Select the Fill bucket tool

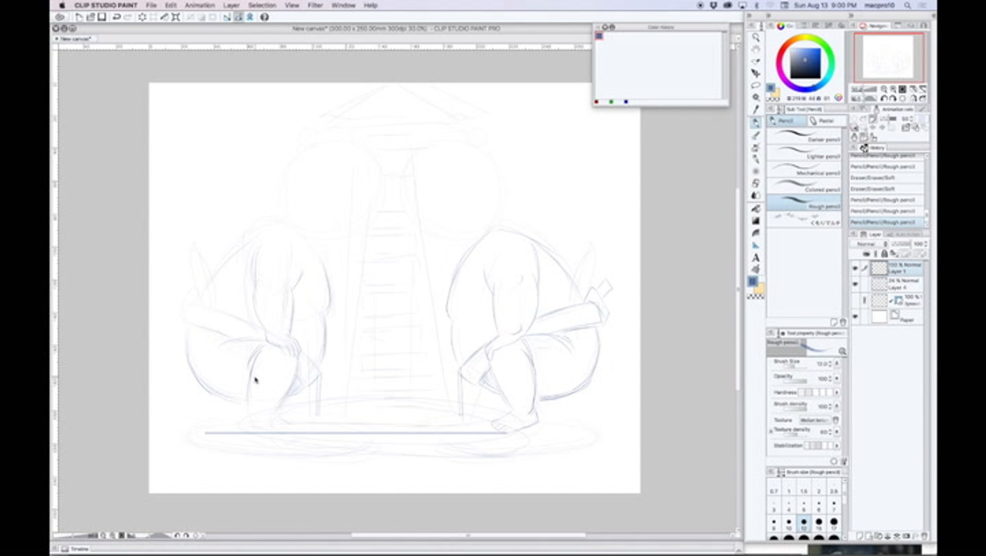[x=755, y=208]
